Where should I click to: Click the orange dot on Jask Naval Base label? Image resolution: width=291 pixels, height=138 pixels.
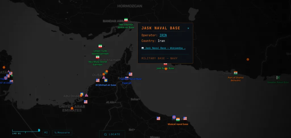click(x=166, y=69)
